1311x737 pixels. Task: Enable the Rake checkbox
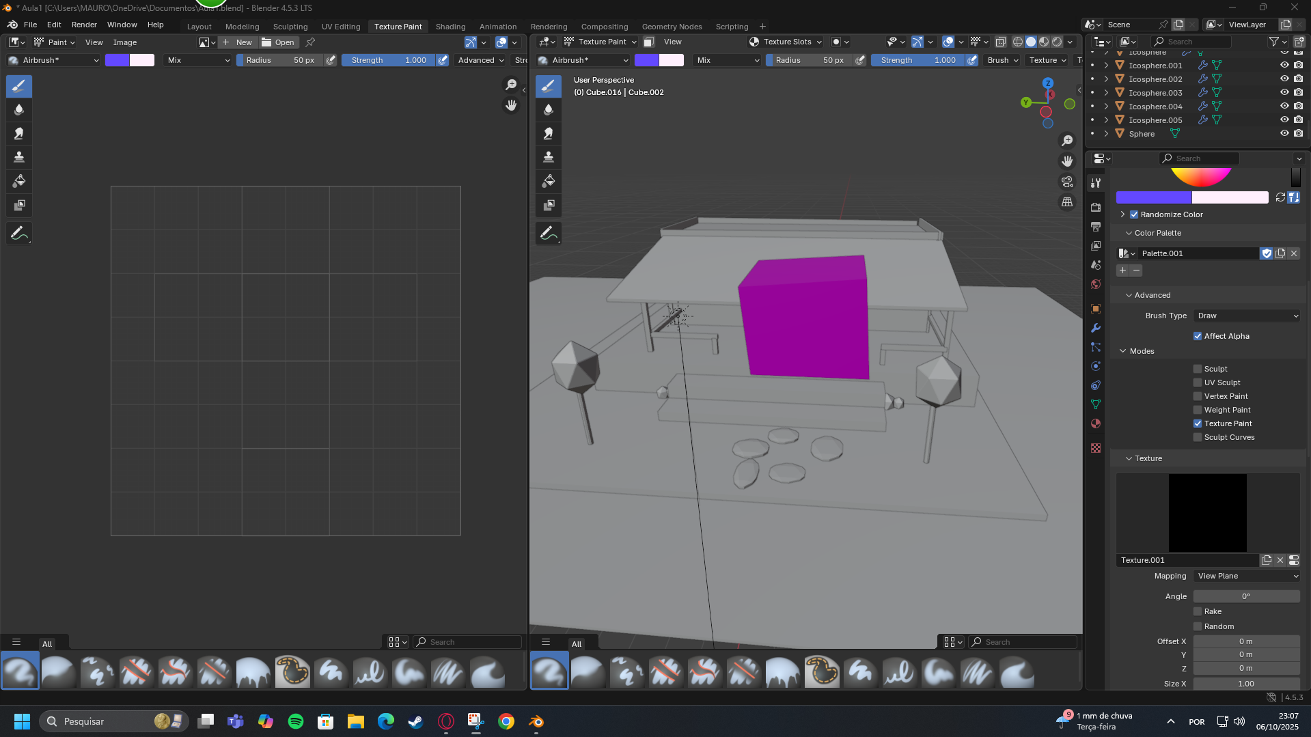[x=1198, y=611]
